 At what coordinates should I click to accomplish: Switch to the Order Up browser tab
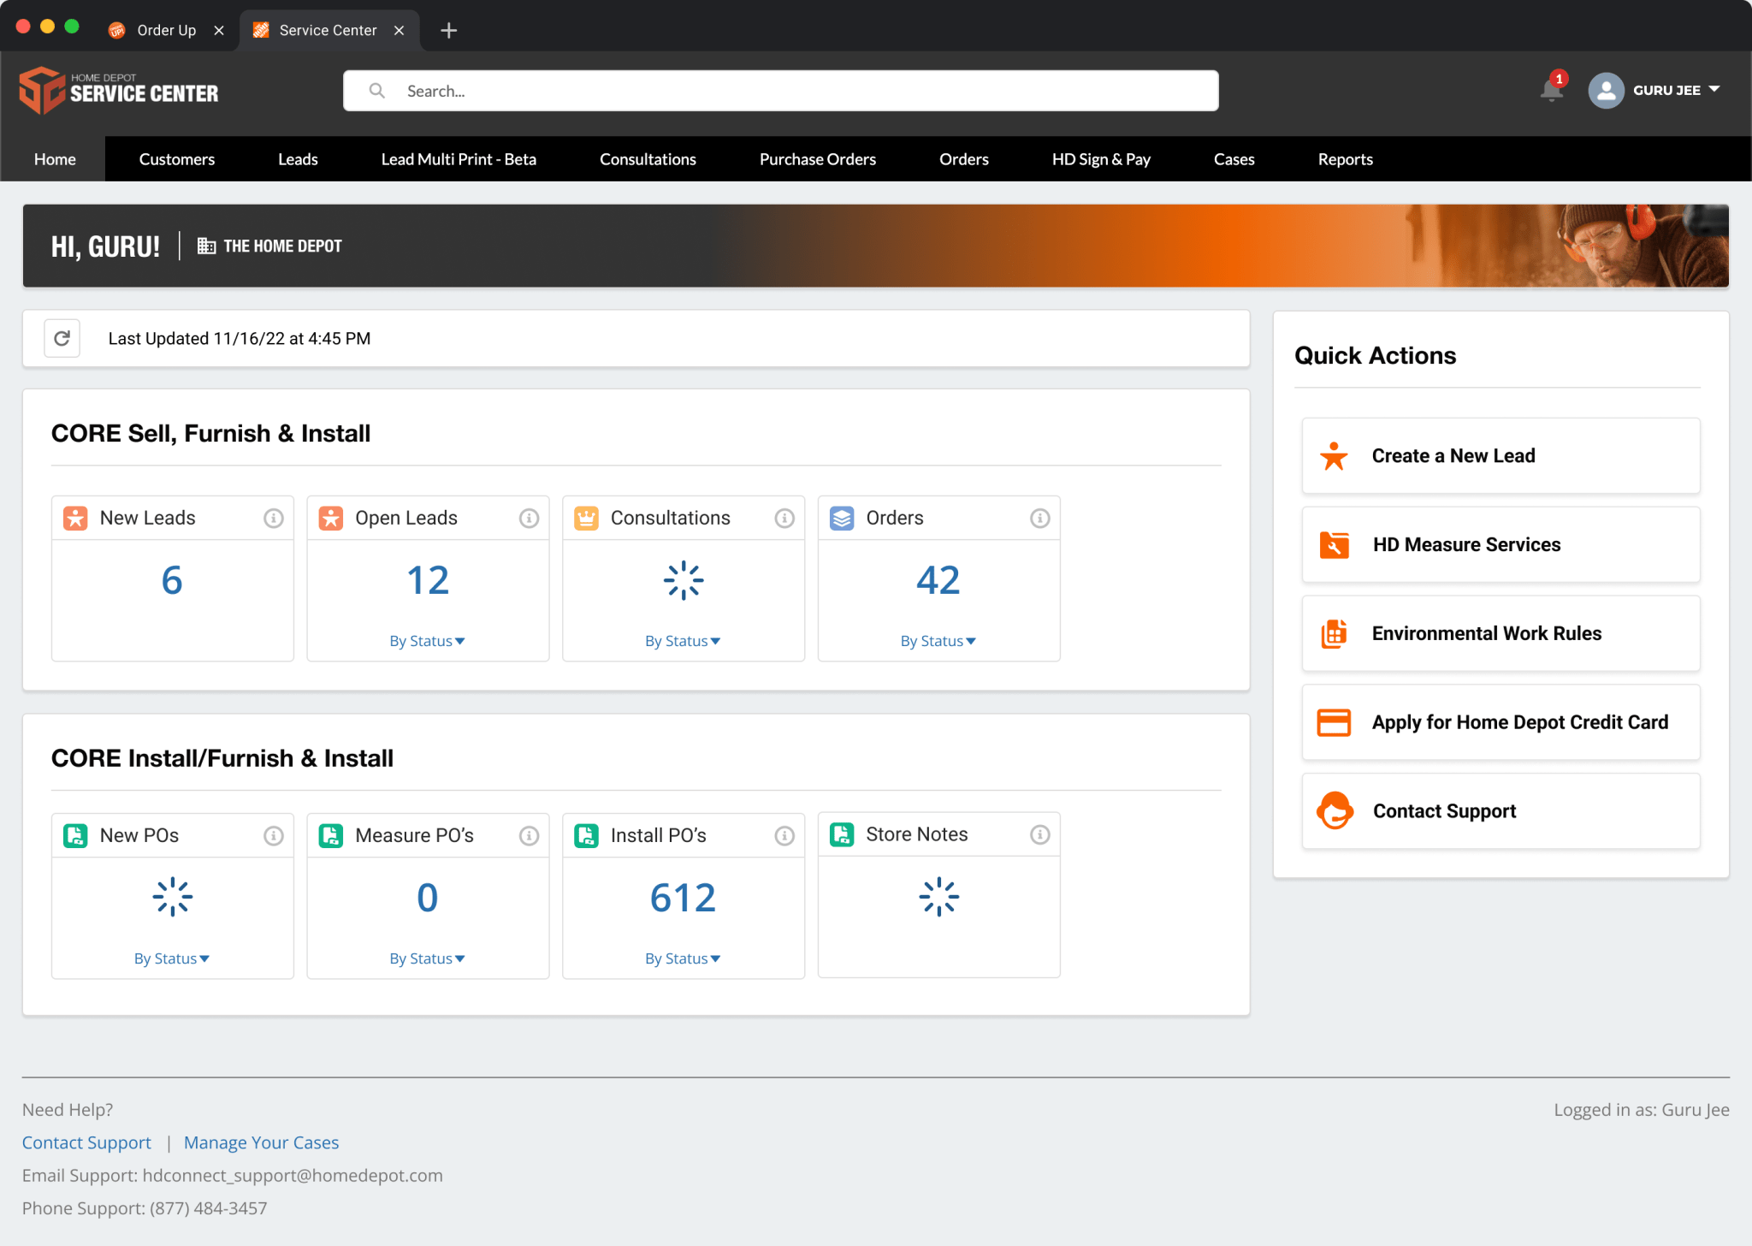pos(166,31)
